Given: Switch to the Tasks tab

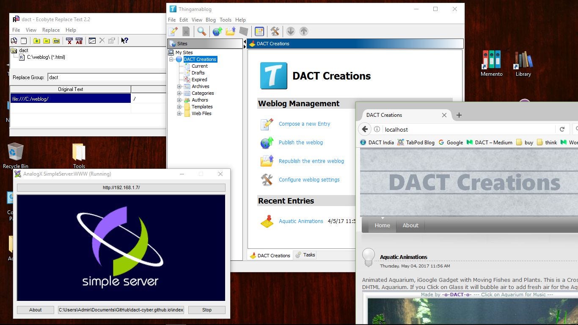Looking at the screenshot, I should (x=306, y=255).
